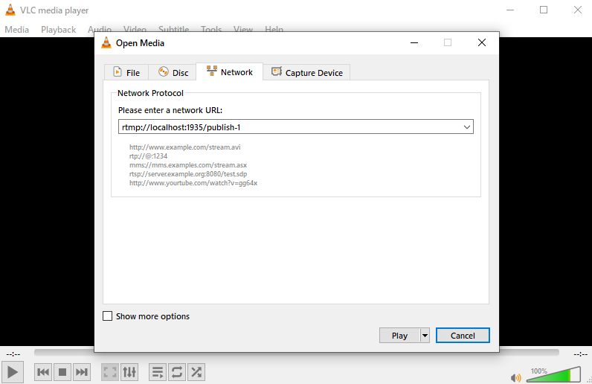Image resolution: width=592 pixels, height=384 pixels.
Task: Skip to next media in playlist
Action: (82, 372)
